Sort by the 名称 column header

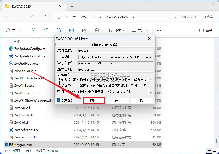[x=16, y=41]
